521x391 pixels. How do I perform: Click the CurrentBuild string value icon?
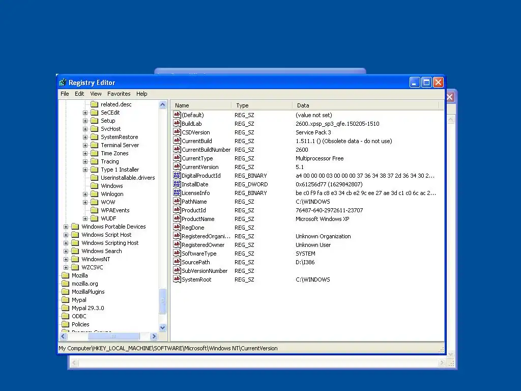pos(177,141)
